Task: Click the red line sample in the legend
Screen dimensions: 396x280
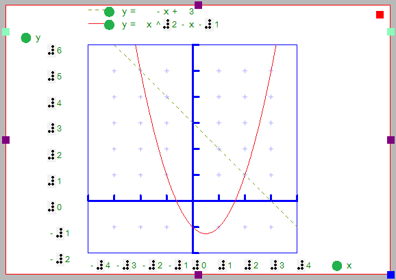Action: [x=96, y=24]
